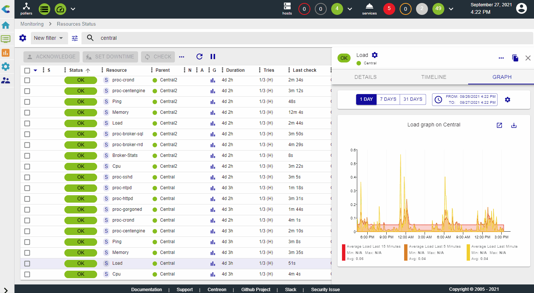Select the 7 DAYS time range
Screen dimensions: 534x293
click(x=388, y=99)
